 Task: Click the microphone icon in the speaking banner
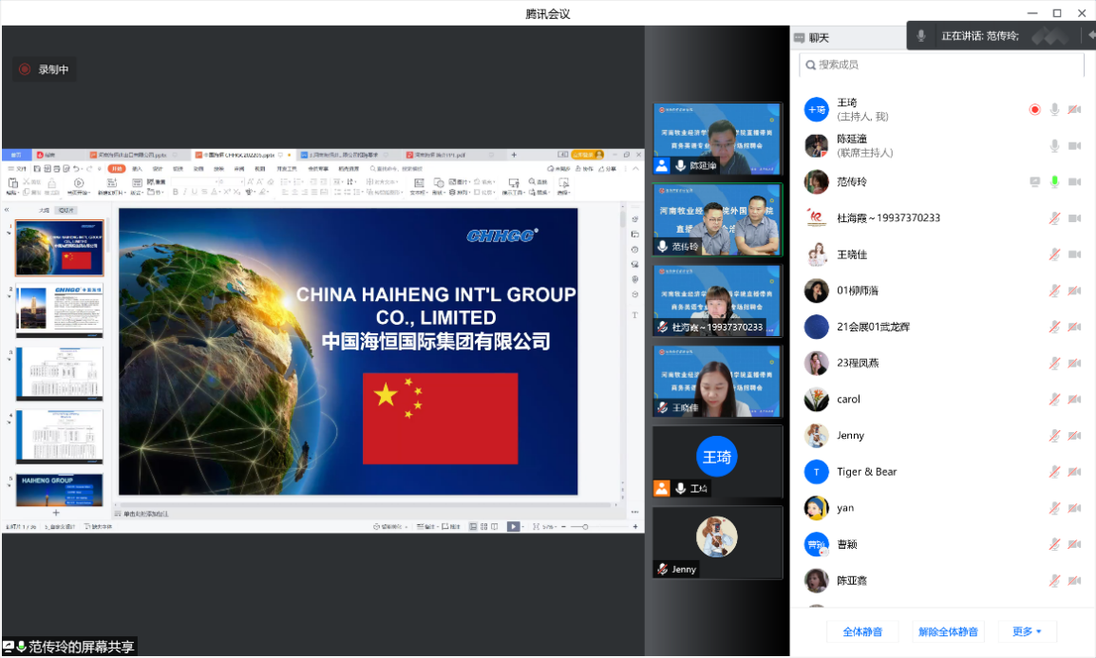(920, 36)
